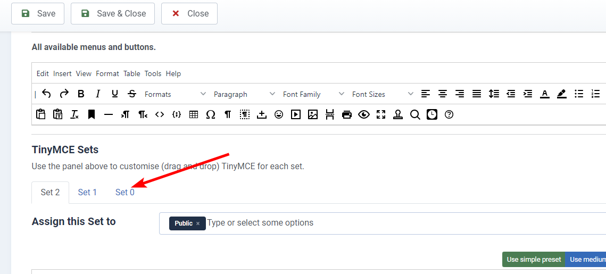Click the template stamp icon
The height and width of the screenshot is (274, 606).
pos(398,114)
